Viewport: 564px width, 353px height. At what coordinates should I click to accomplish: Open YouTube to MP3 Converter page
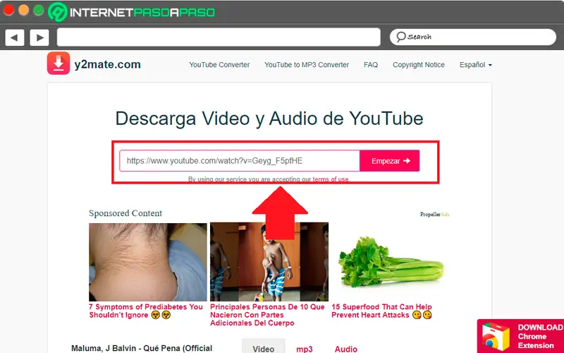point(307,65)
